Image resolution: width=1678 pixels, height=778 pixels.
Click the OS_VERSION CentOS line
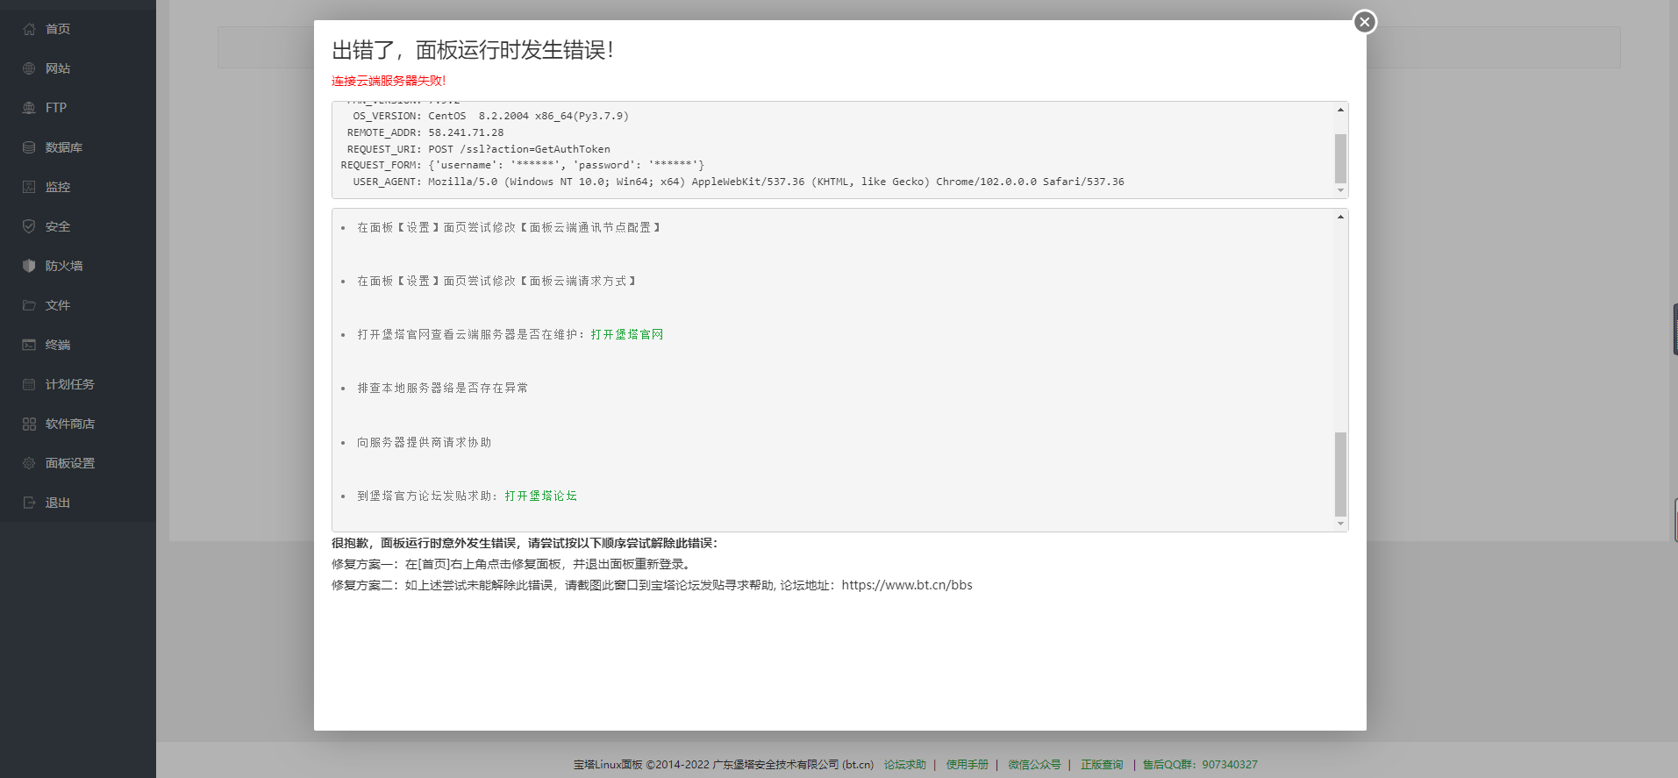click(x=490, y=116)
